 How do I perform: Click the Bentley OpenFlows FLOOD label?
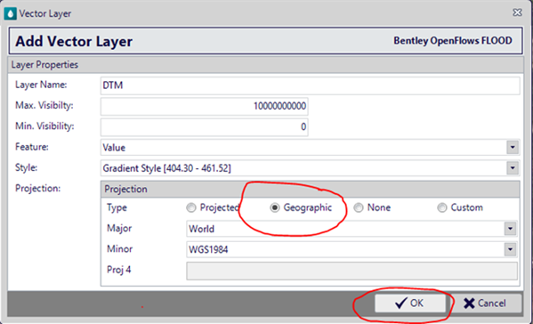tap(453, 41)
